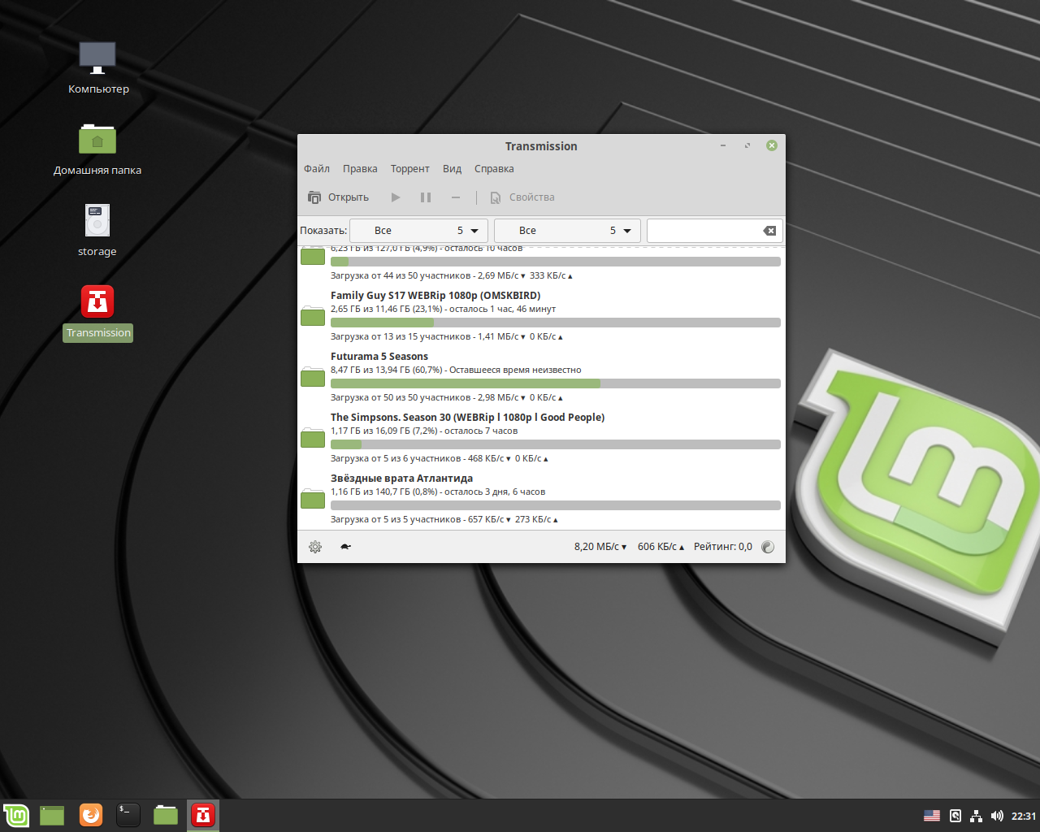1040x832 pixels.
Task: Click Futurama 8,47 ГБ из 13,94 ГБ line
Action: 456,370
